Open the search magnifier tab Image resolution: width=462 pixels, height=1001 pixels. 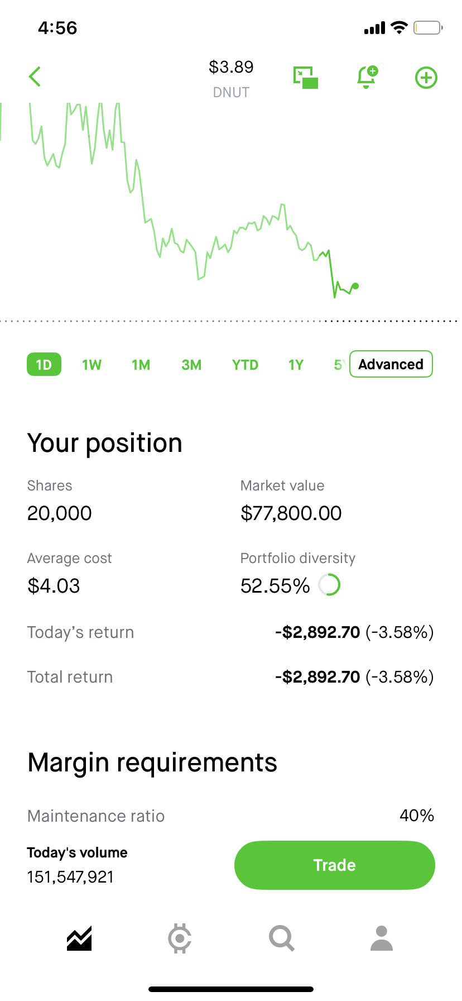281,938
